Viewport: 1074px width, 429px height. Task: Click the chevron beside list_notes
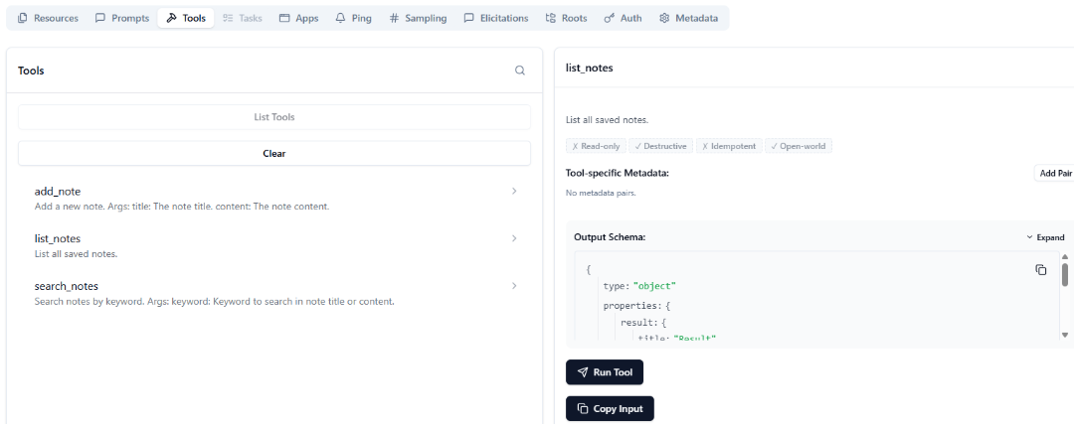click(514, 238)
